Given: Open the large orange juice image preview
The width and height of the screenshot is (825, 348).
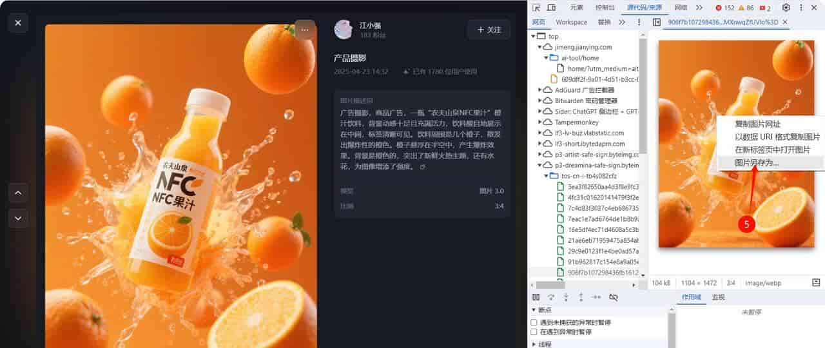Looking at the screenshot, I should coord(180,186).
